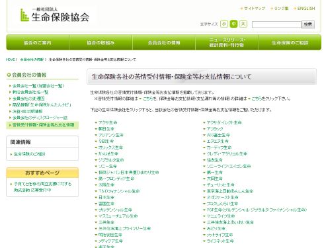Jump to アクサ生命
324x248 pixels.
(108, 122)
